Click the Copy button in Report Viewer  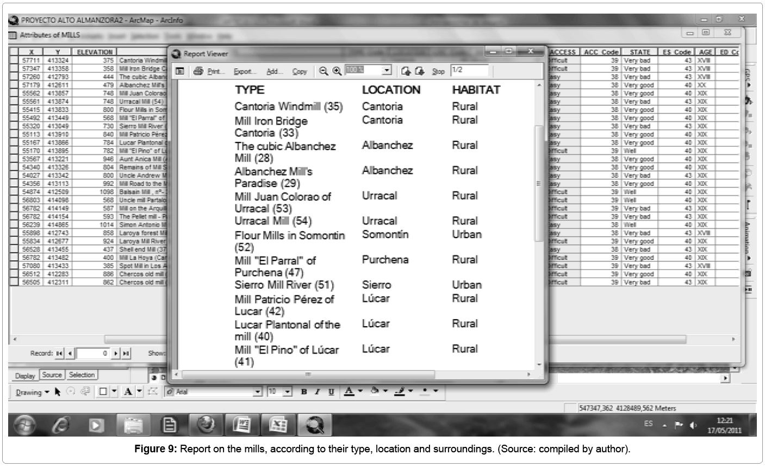tap(300, 72)
